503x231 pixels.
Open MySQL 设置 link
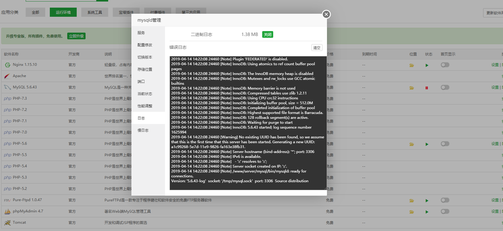pyautogui.click(x=495, y=87)
